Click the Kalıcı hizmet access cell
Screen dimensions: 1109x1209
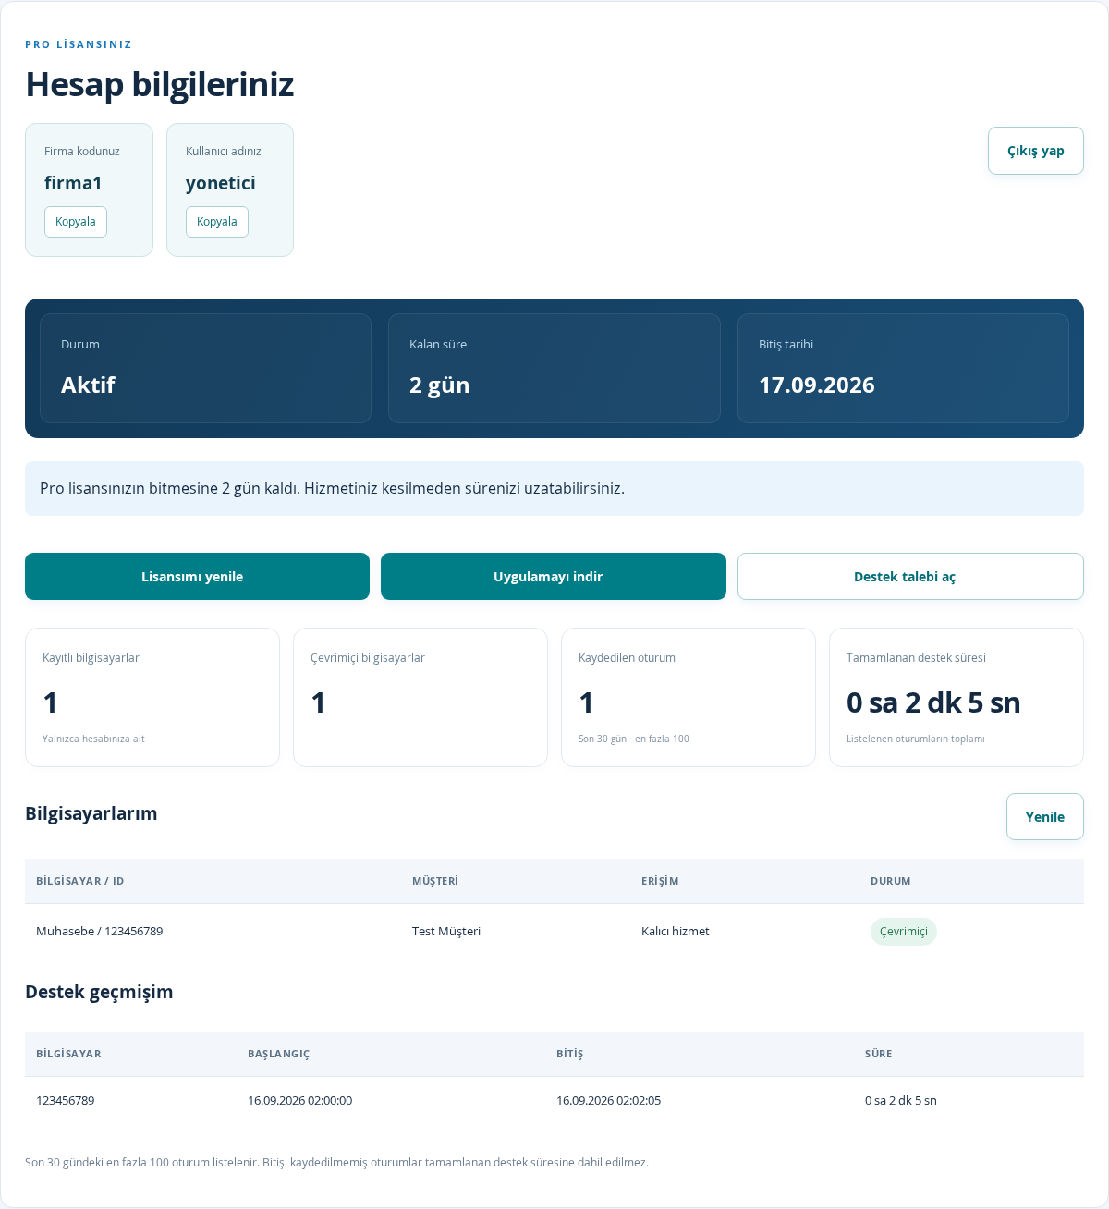pyautogui.click(x=676, y=932)
